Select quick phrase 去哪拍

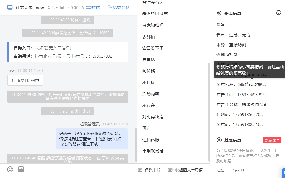(148, 37)
